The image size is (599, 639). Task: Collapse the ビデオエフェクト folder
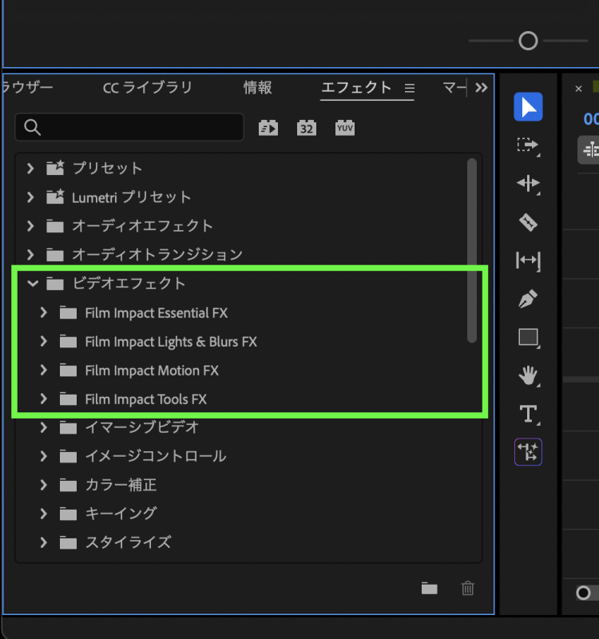point(32,284)
